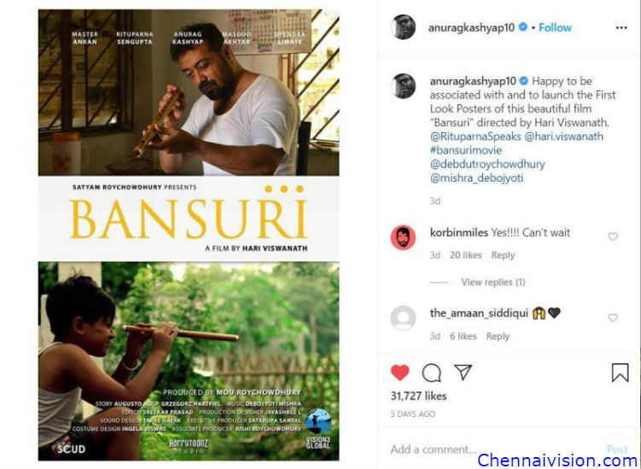Open the Bansuri poster image
Image resolution: width=641 pixels, height=469 pixels.
click(x=189, y=234)
